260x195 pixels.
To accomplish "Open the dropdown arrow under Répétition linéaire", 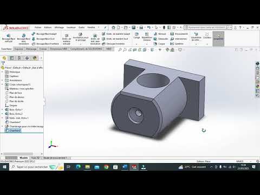I will point(147,44).
